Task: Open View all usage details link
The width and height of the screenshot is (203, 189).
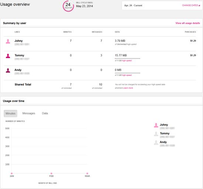Action: [187, 23]
